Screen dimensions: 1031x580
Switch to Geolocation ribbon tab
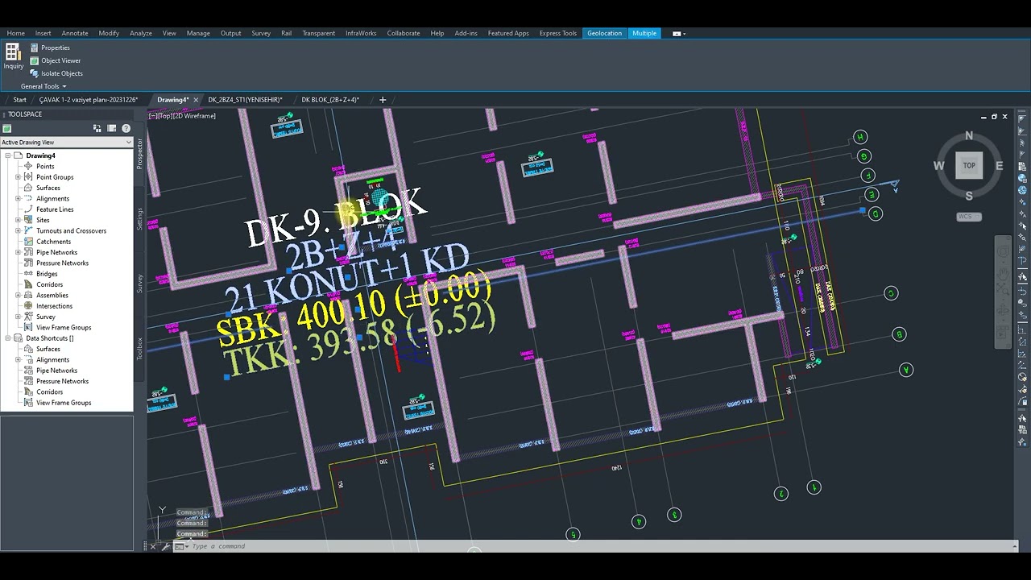[x=604, y=33]
